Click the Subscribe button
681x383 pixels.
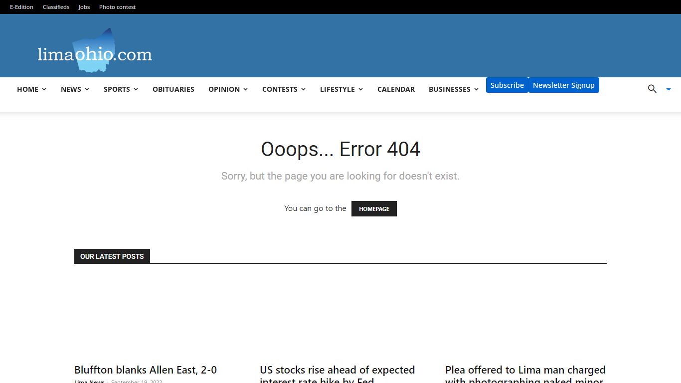[507, 85]
